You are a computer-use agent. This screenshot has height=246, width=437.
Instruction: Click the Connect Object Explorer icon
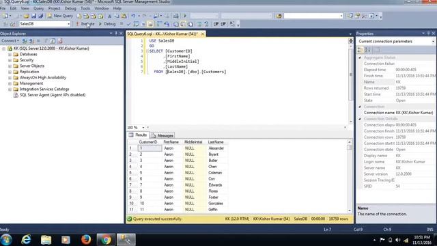coord(25,41)
